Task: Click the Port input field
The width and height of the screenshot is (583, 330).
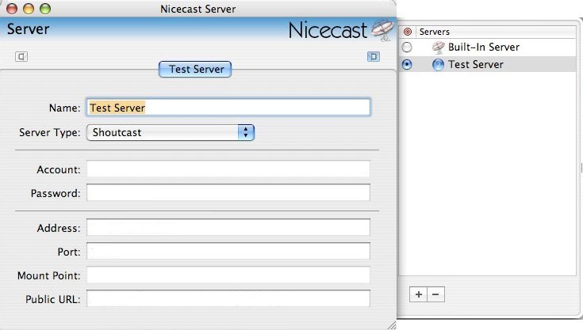Action: (x=228, y=251)
